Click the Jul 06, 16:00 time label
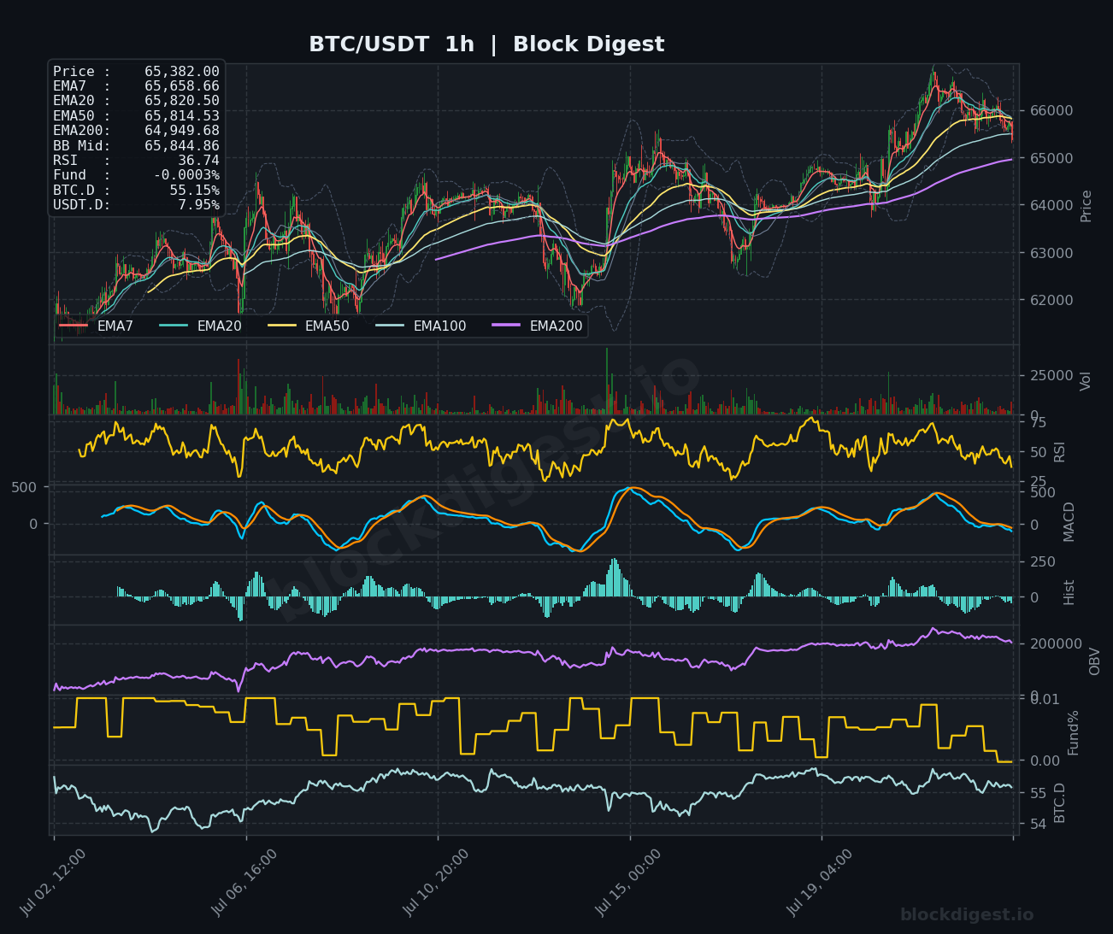The image size is (1113, 934). [245, 883]
